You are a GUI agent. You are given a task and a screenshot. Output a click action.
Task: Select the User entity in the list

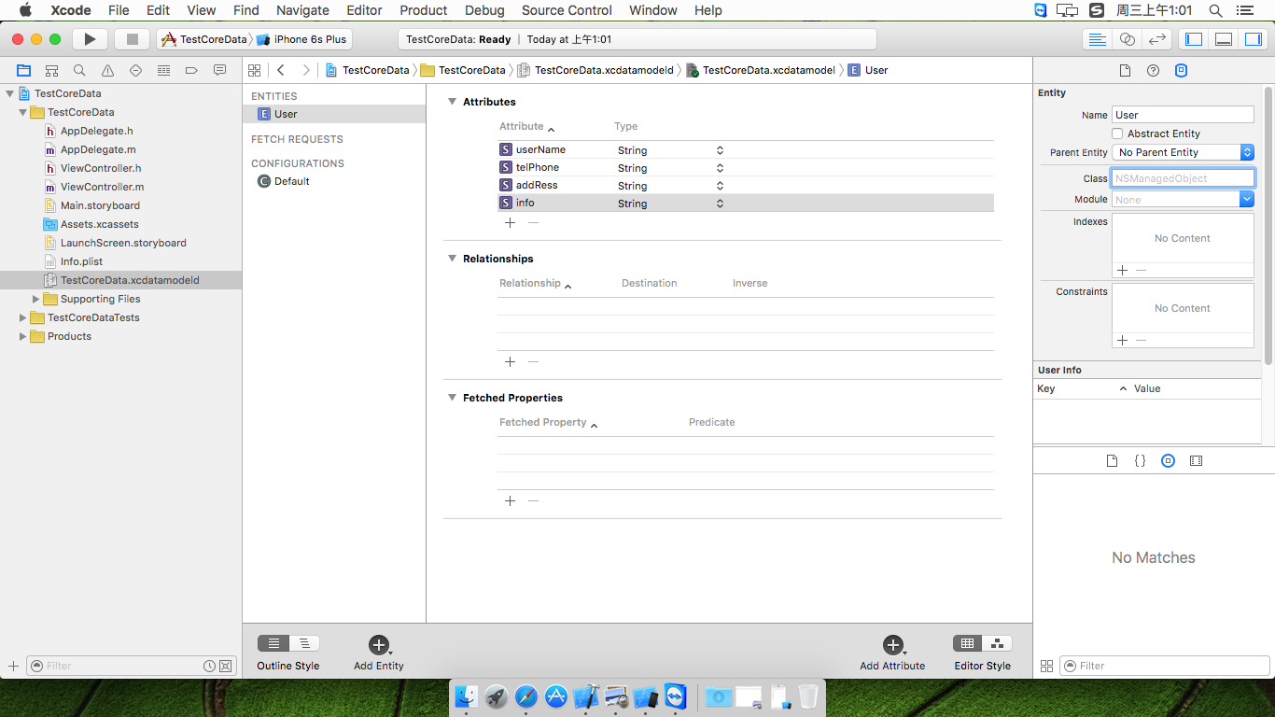point(334,114)
